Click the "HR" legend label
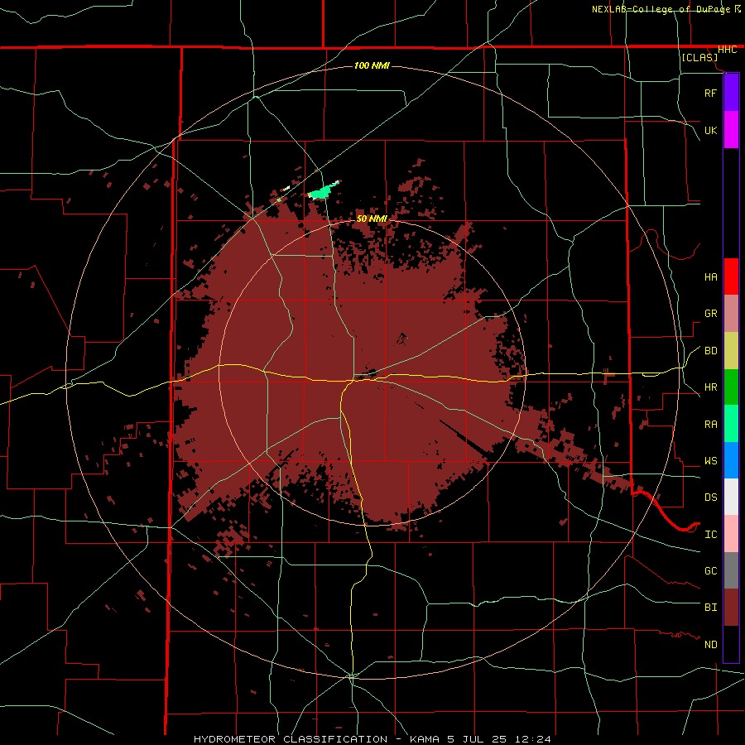 coord(710,387)
